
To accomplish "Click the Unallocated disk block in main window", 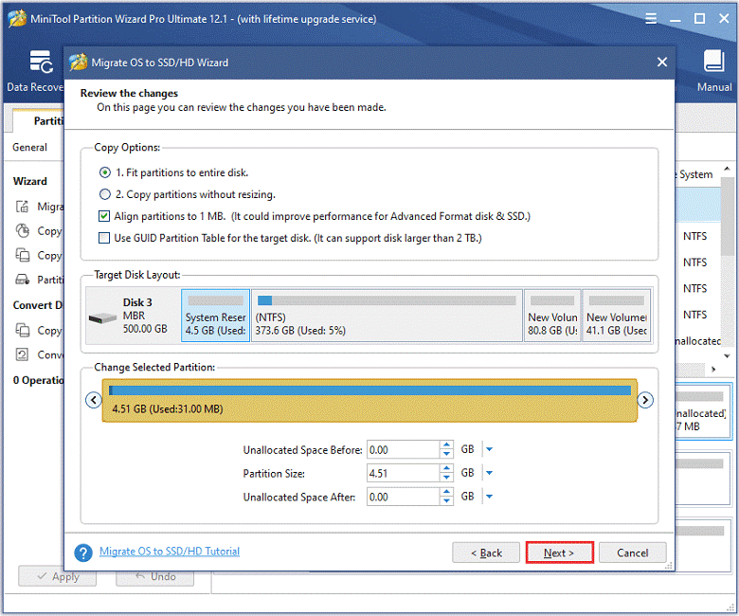I will point(702,411).
